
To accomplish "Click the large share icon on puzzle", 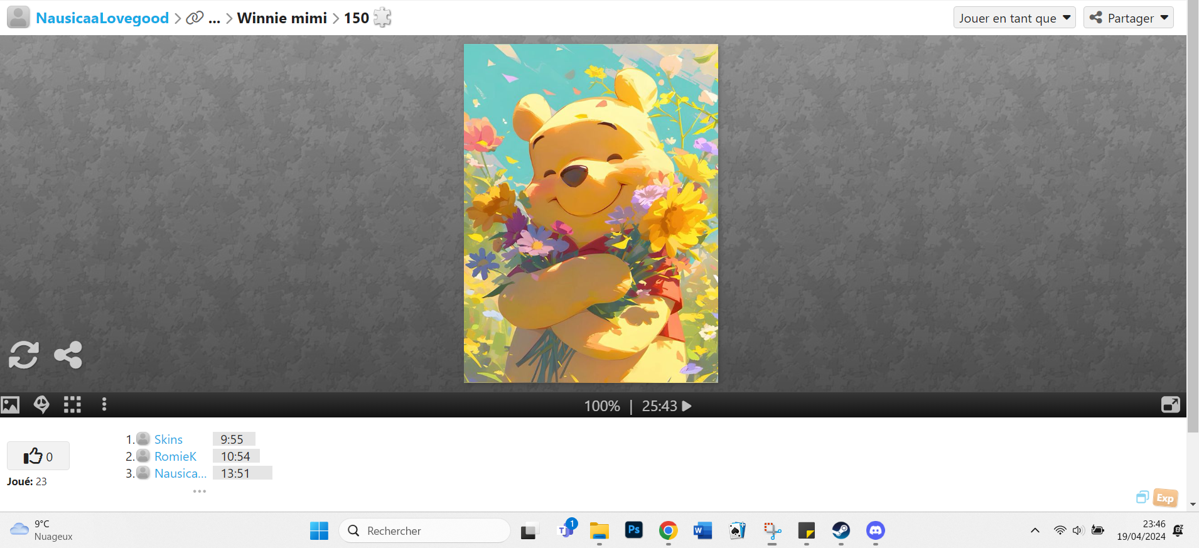I will pyautogui.click(x=68, y=355).
